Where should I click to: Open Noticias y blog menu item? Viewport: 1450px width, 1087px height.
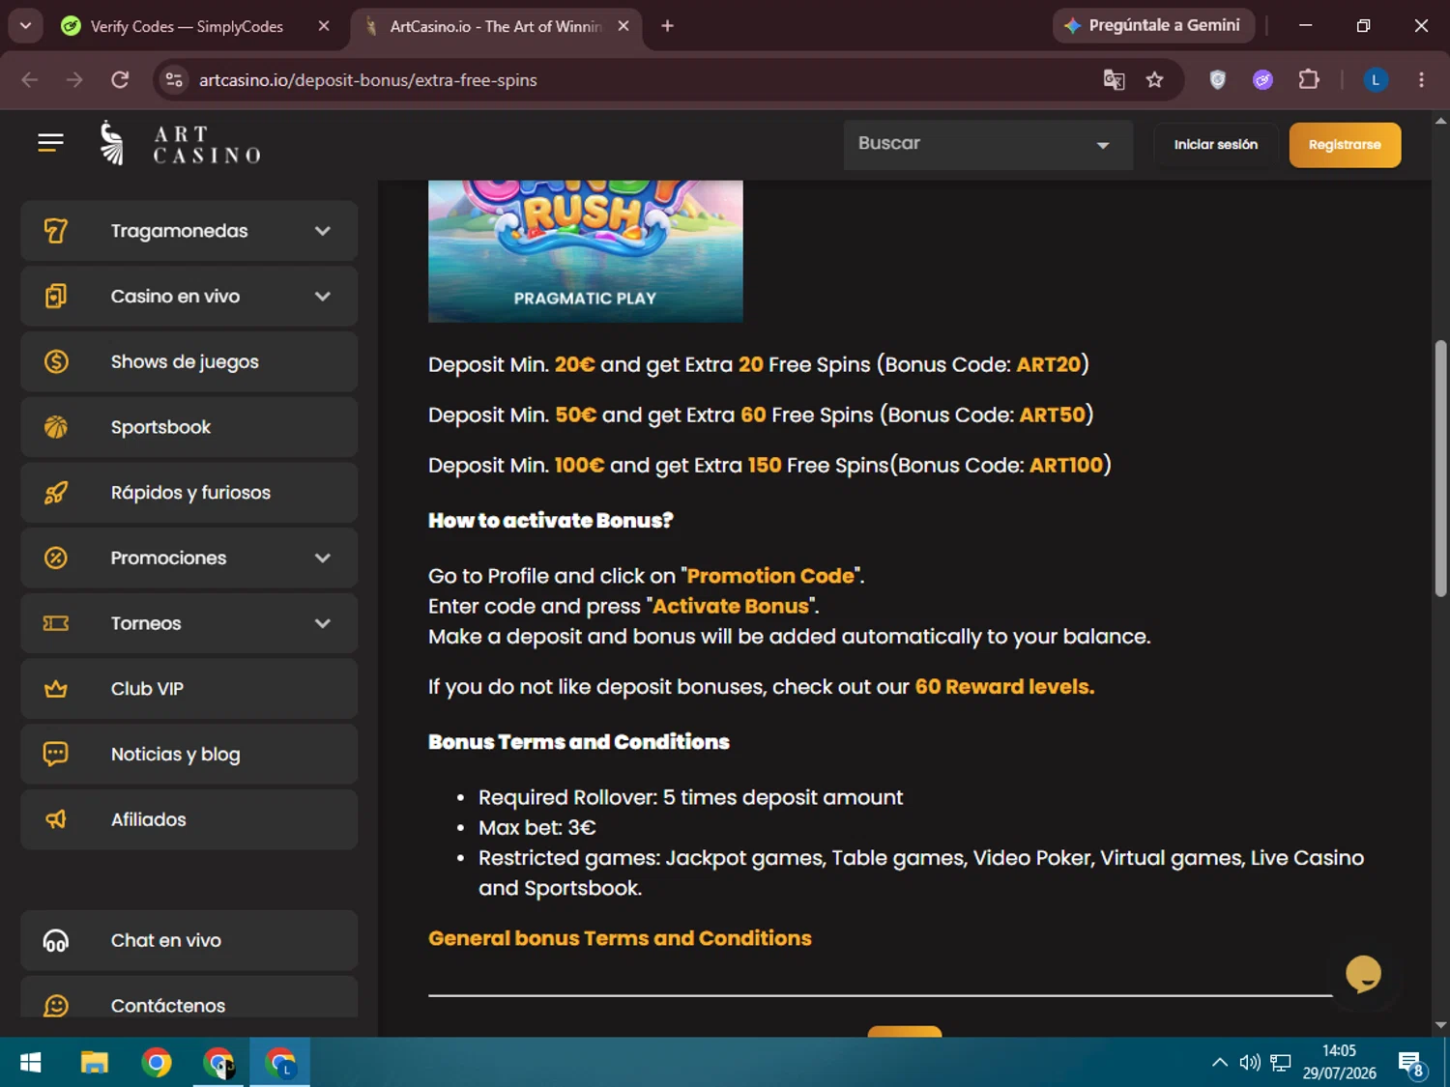[x=189, y=754]
